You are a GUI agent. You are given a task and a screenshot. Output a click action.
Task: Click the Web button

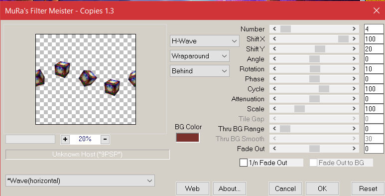click(192, 189)
